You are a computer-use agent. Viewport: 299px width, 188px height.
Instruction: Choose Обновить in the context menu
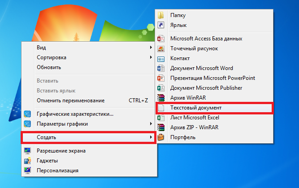89,67
